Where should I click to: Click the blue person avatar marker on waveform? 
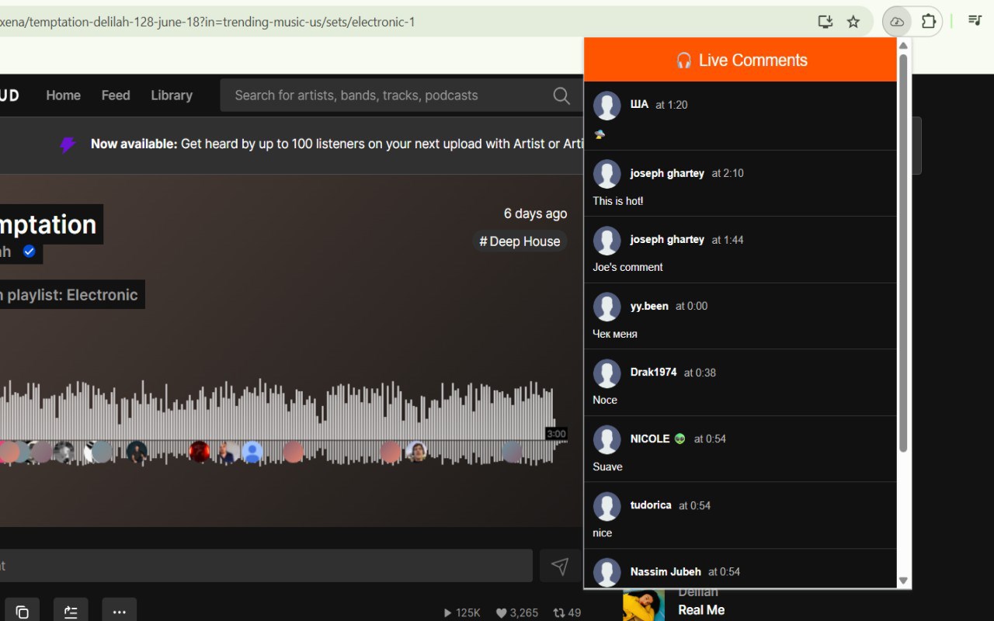[252, 452]
